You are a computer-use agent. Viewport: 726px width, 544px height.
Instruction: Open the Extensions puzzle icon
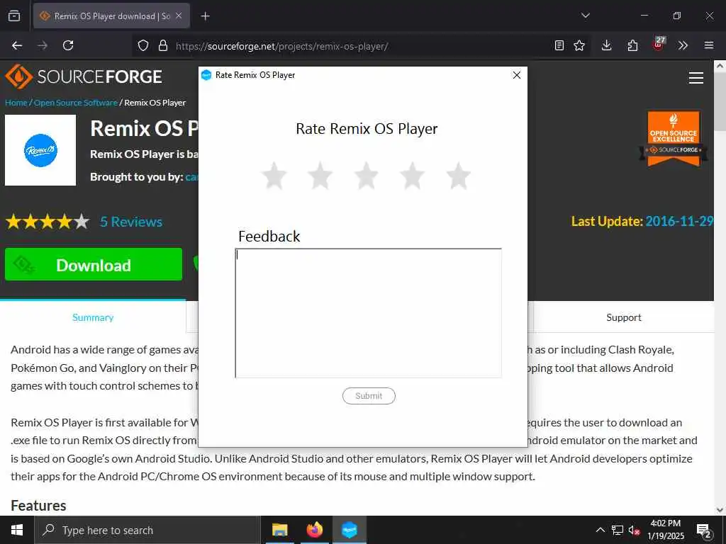(x=632, y=45)
